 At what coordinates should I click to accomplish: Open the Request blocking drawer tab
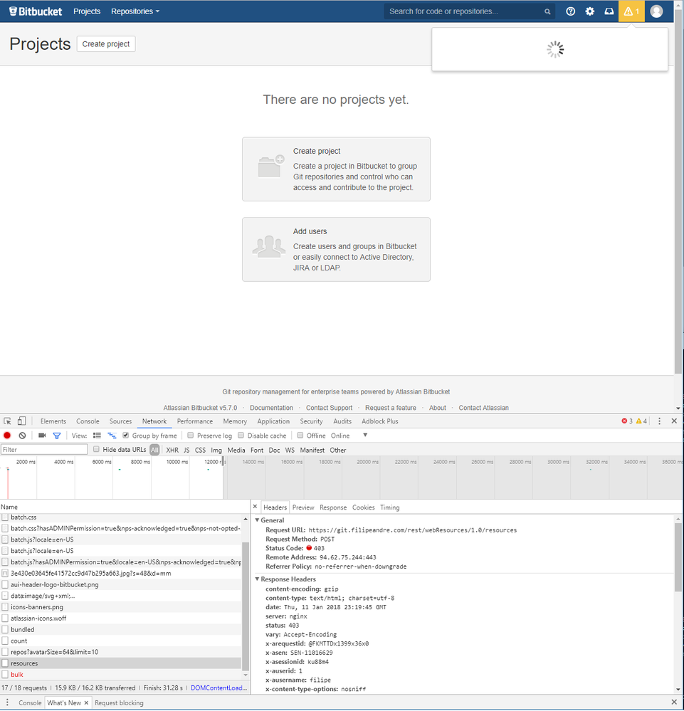click(x=119, y=703)
